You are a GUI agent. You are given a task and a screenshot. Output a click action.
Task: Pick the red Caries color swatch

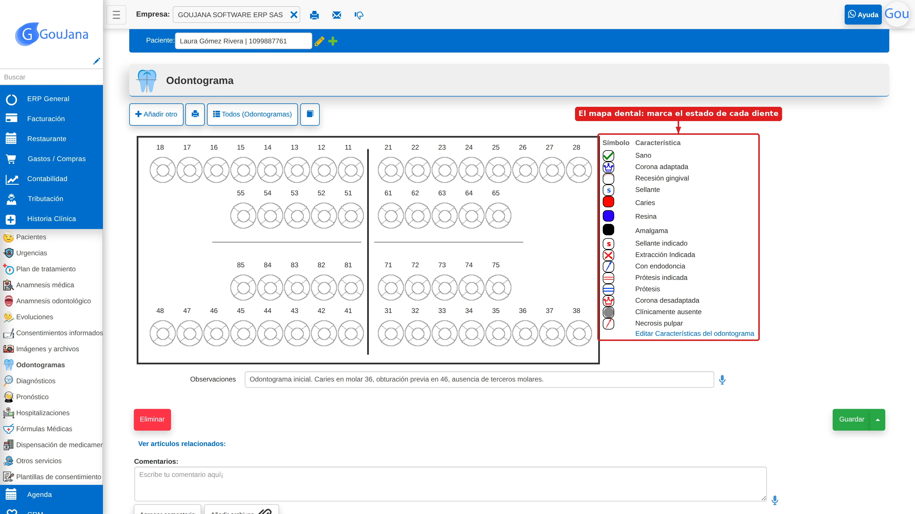[x=608, y=202]
